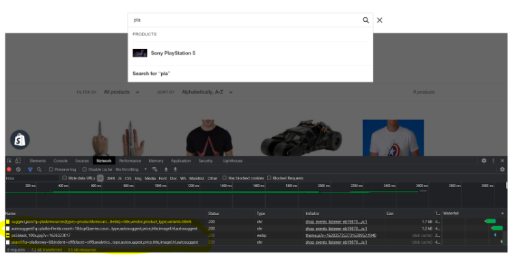Select the inspect element icon in DevTools
Viewport: 513px width, 260px height.
tap(9, 161)
